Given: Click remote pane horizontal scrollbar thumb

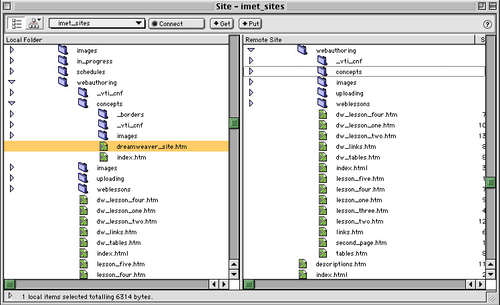Looking at the screenshot, I should tap(249, 284).
